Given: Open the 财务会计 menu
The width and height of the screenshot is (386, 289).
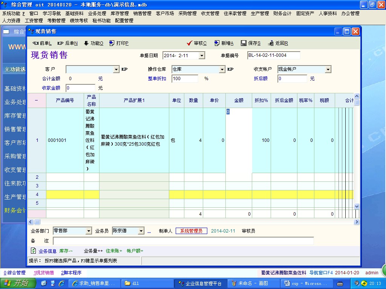Looking at the screenshot, I should point(282,14).
